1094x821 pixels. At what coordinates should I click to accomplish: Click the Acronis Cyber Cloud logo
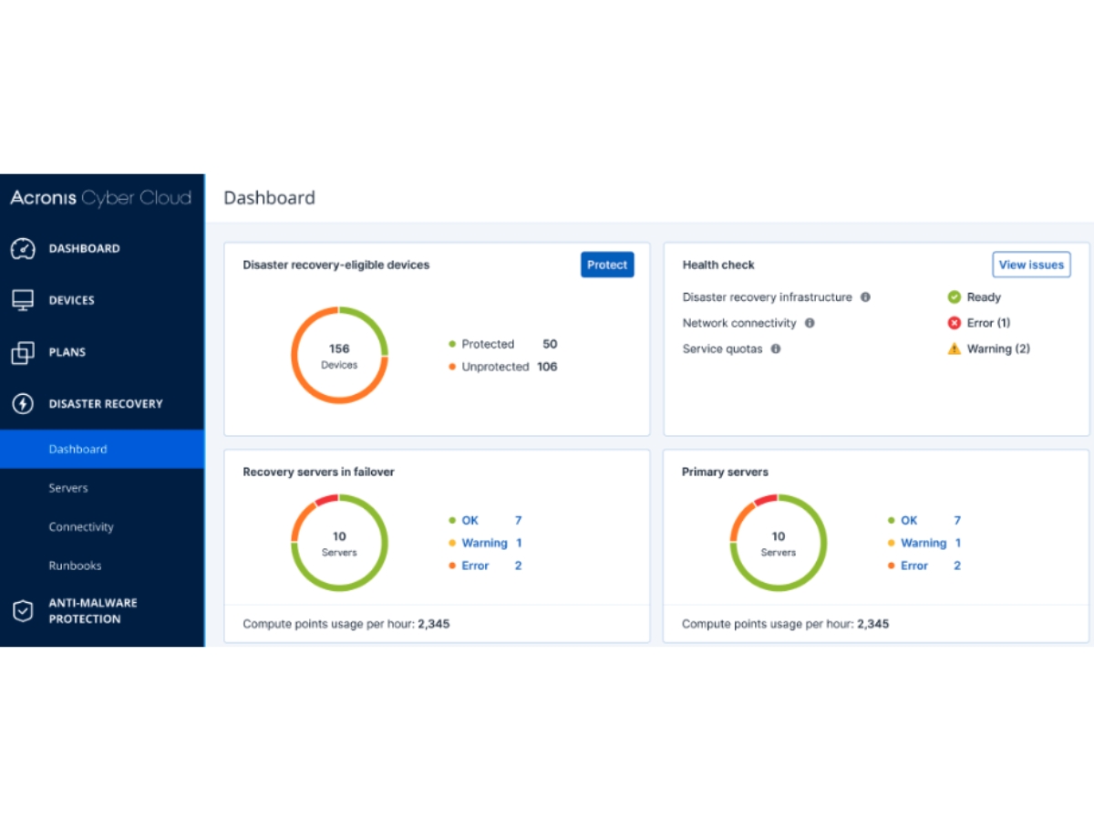[101, 198]
